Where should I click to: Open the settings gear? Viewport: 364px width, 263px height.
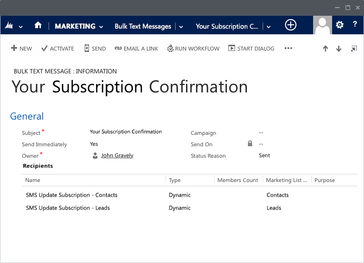340,25
